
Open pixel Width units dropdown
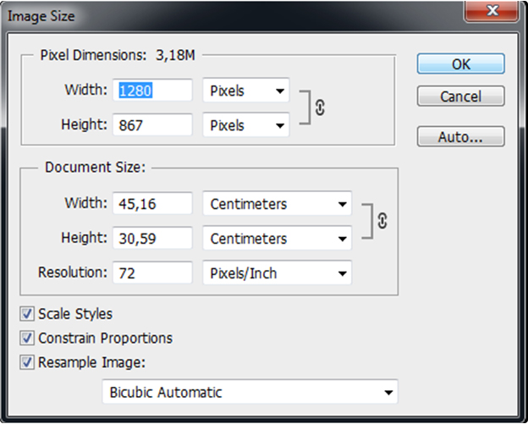click(245, 91)
